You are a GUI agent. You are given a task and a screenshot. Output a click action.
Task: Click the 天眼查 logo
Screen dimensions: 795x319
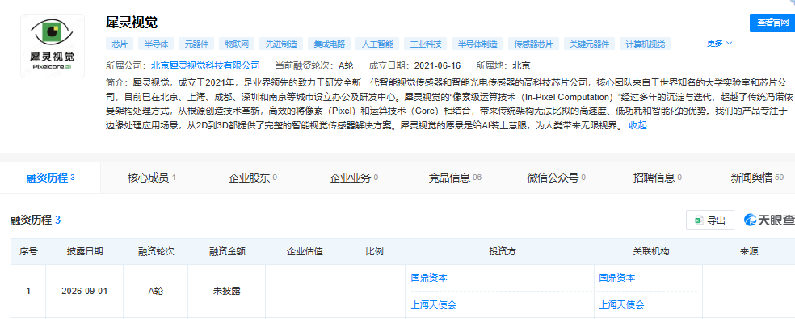(768, 220)
